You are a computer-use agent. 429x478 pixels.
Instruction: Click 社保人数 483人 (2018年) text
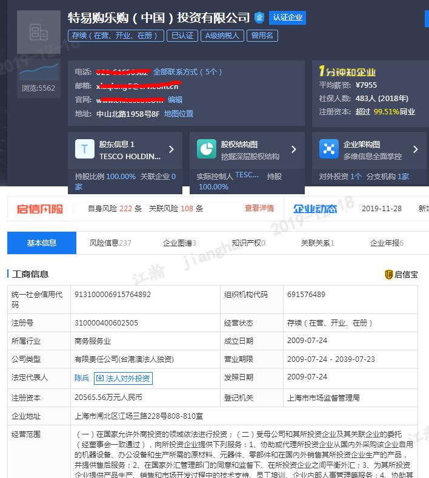coord(364,98)
